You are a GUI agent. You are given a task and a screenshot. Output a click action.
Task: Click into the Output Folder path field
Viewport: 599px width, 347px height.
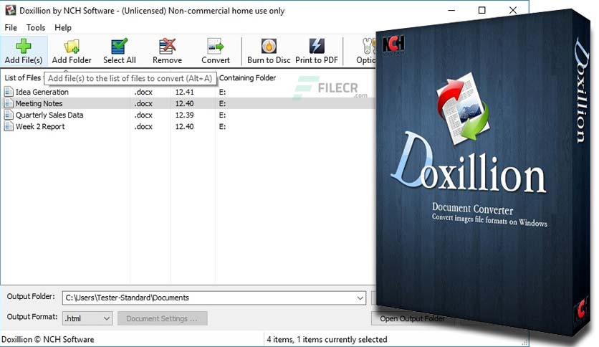(x=214, y=298)
